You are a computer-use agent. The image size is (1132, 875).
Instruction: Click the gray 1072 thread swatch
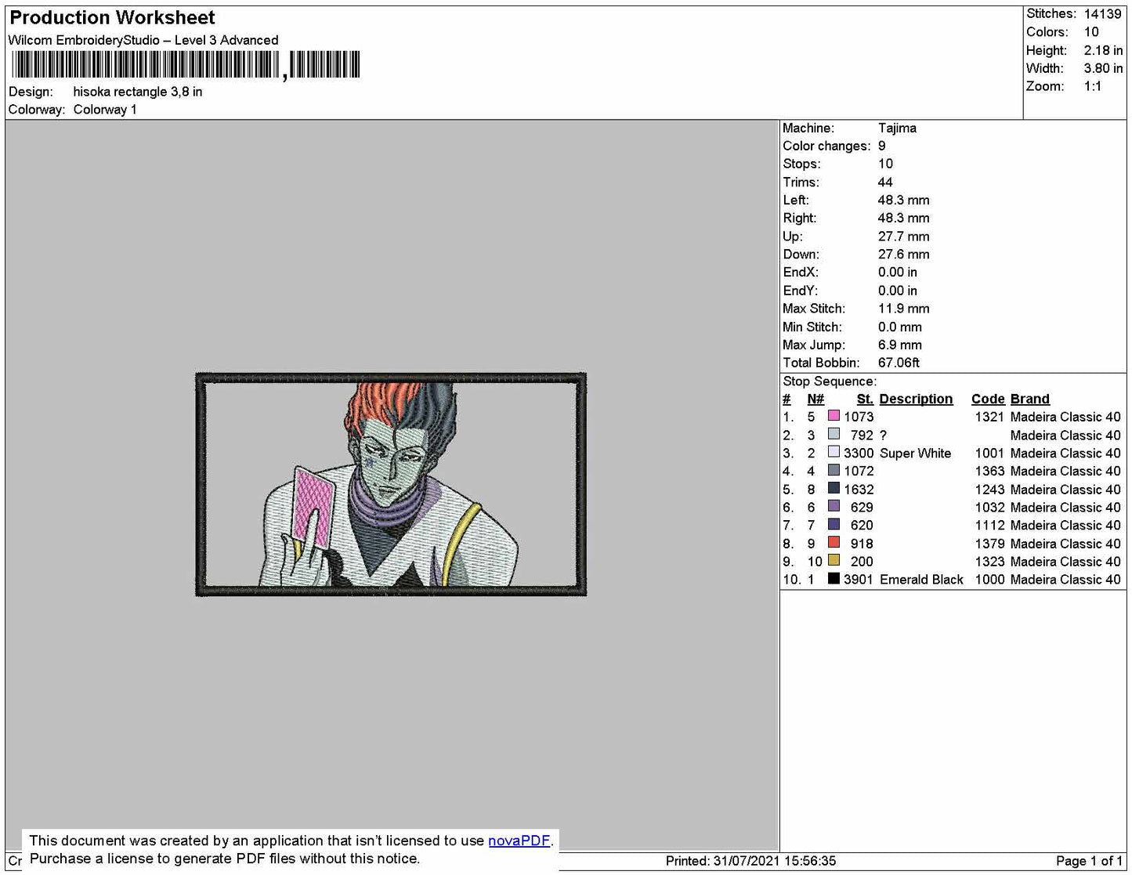point(834,470)
